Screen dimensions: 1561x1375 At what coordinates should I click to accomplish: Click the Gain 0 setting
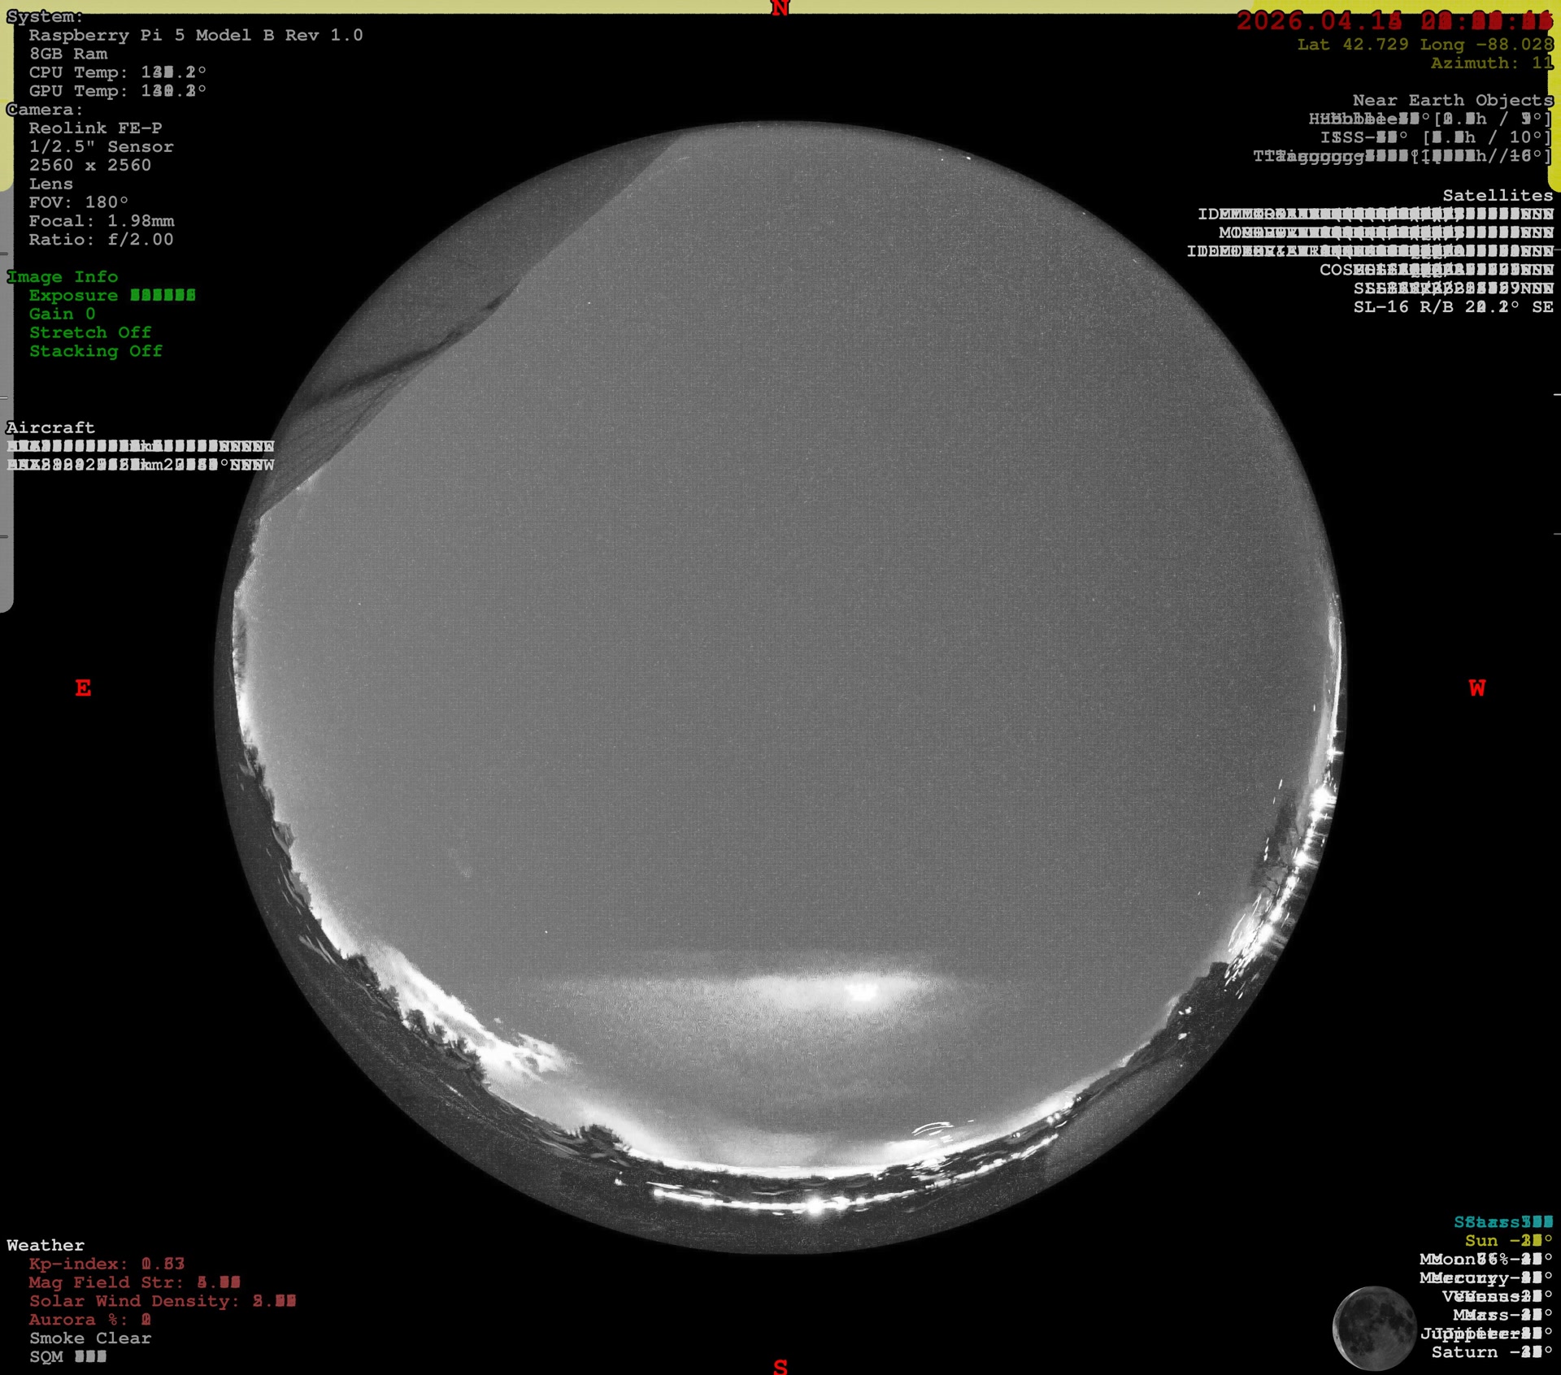tap(62, 314)
